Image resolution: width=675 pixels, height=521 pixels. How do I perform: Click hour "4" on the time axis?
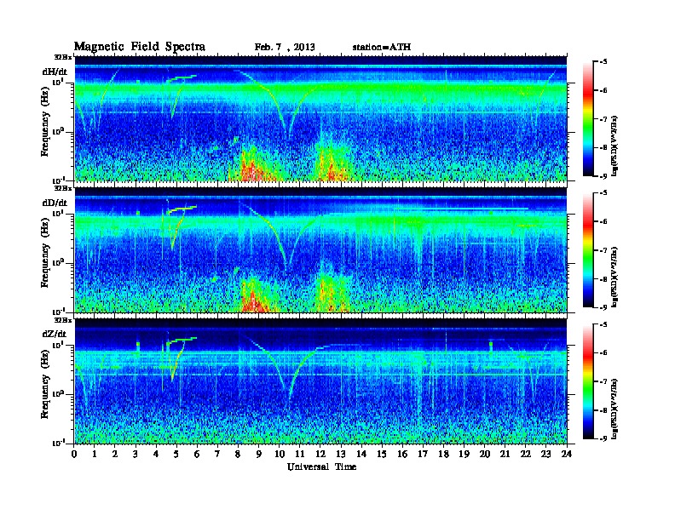click(156, 454)
